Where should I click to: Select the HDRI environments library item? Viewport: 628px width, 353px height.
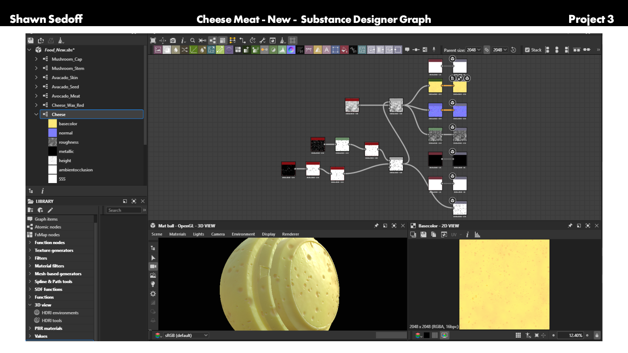click(60, 313)
